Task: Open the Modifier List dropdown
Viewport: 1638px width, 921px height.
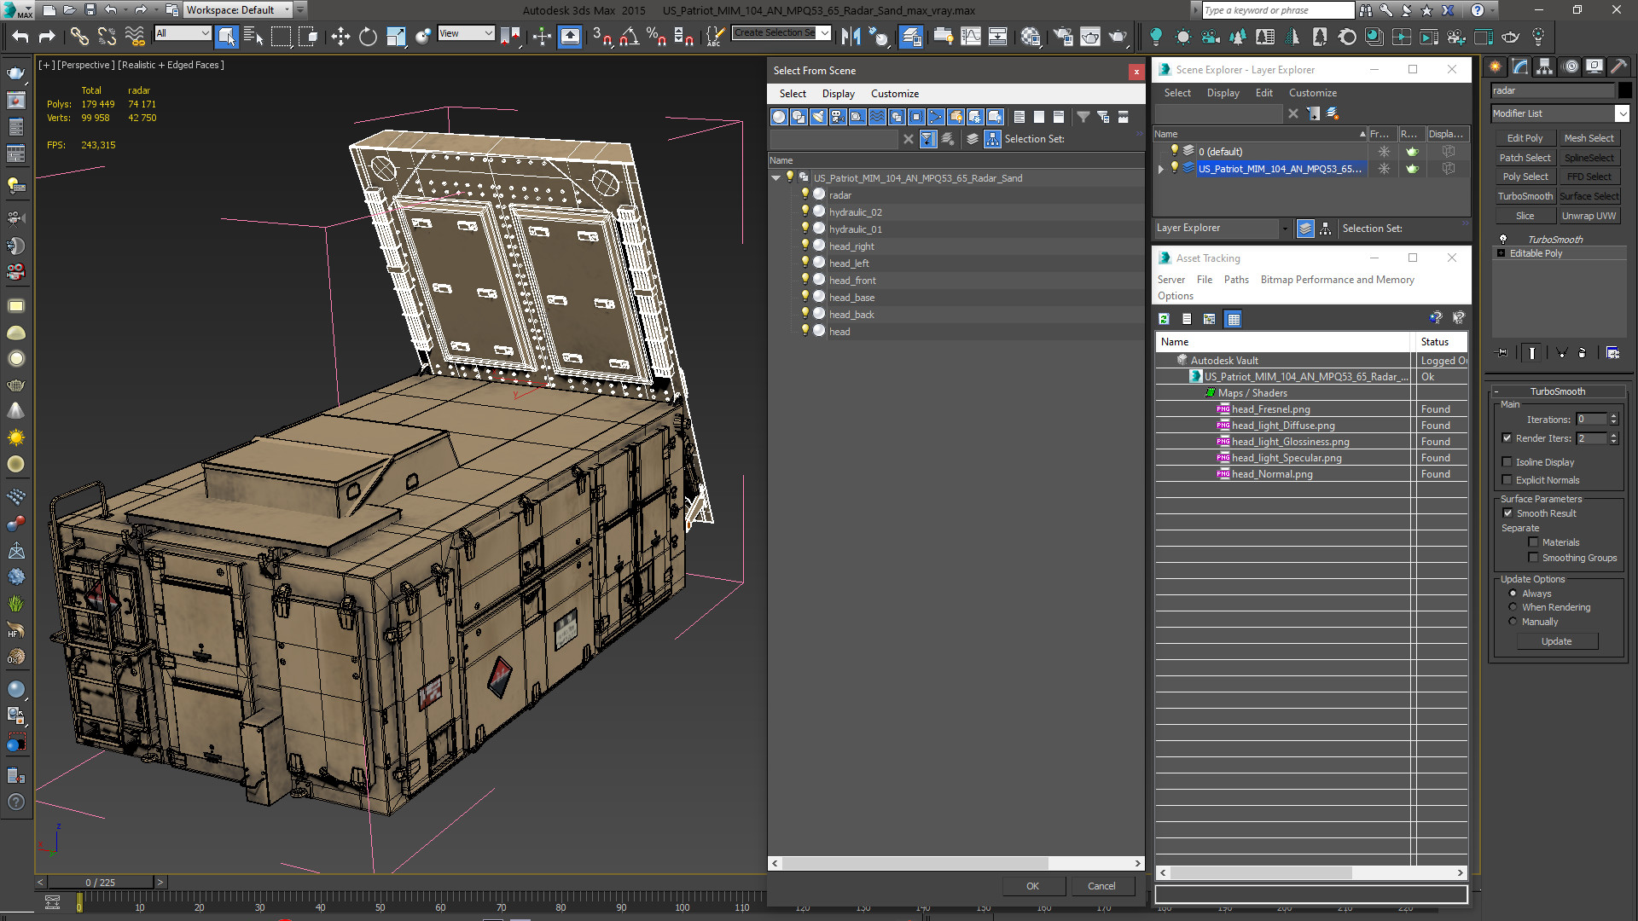Action: (1622, 113)
